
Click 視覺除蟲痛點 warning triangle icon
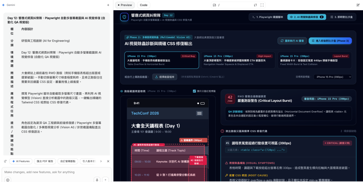coord(227,163)
